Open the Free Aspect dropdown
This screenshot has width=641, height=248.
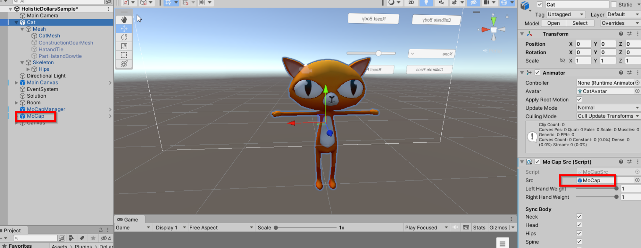(221, 228)
